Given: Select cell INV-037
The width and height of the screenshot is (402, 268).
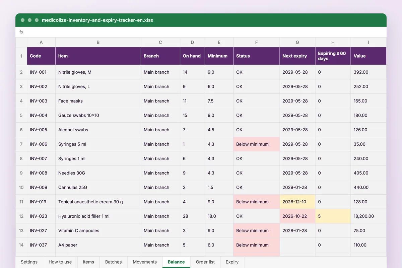Looking at the screenshot, I should pyautogui.click(x=41, y=245).
